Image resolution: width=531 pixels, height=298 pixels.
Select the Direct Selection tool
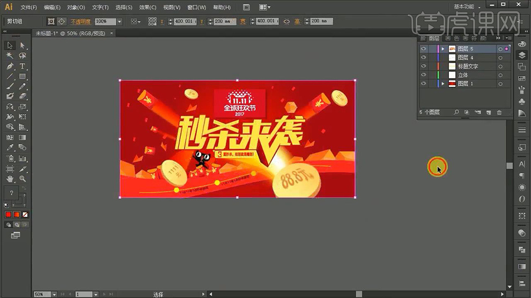(x=23, y=45)
